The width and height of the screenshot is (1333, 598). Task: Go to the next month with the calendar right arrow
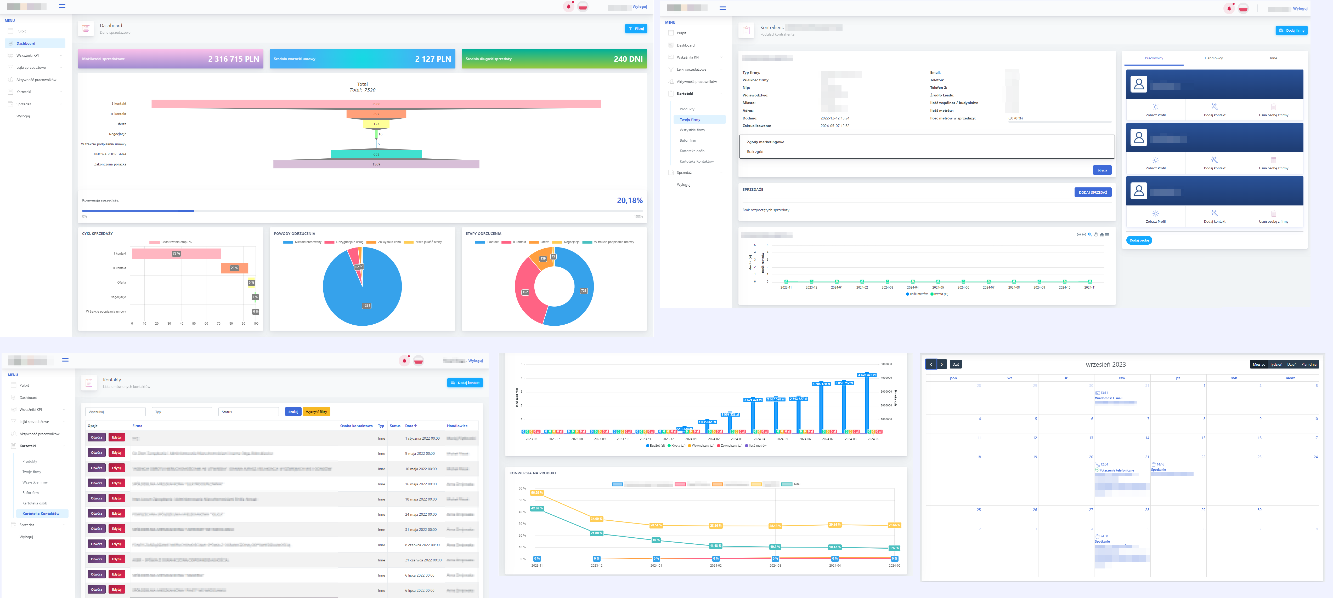pyautogui.click(x=942, y=364)
